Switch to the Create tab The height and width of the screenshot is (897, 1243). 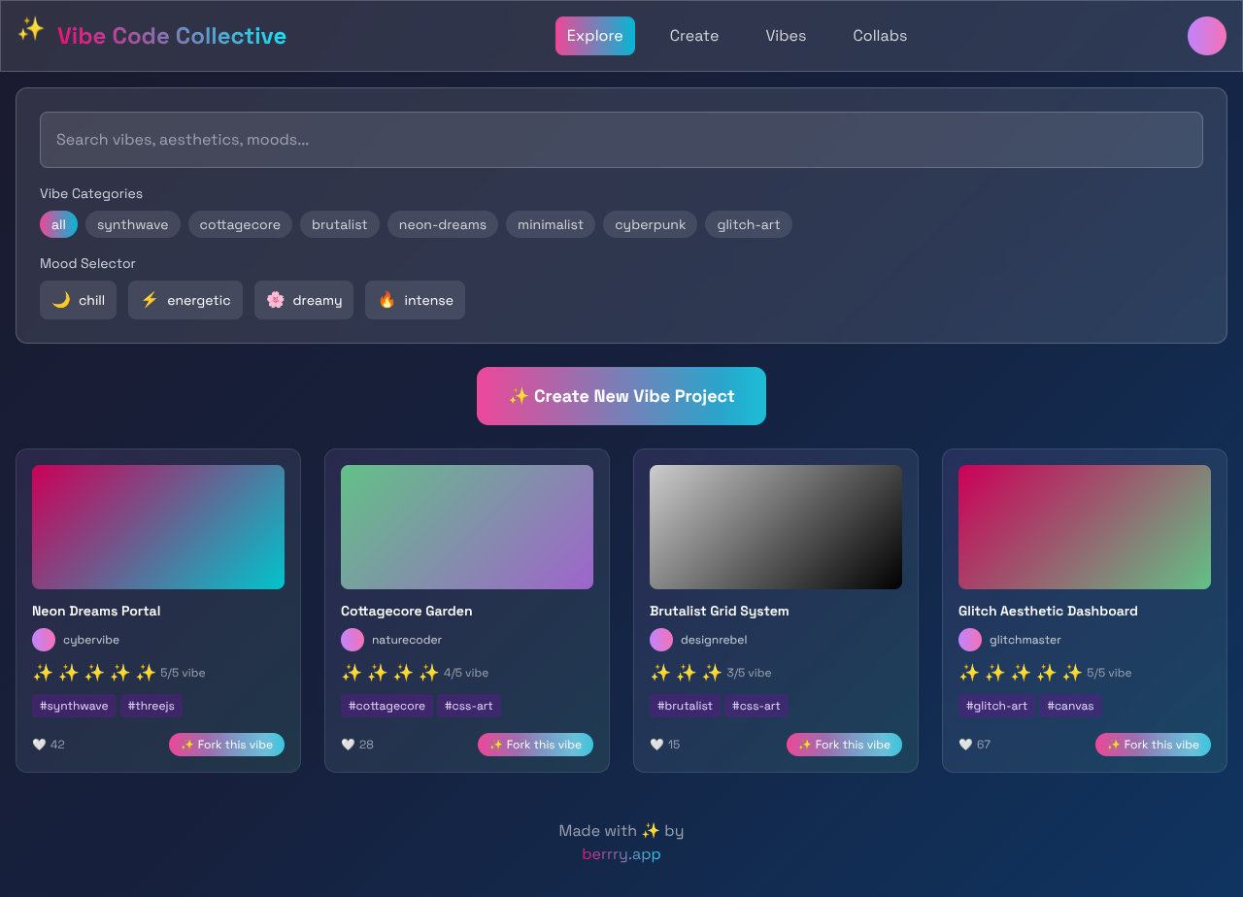(694, 36)
